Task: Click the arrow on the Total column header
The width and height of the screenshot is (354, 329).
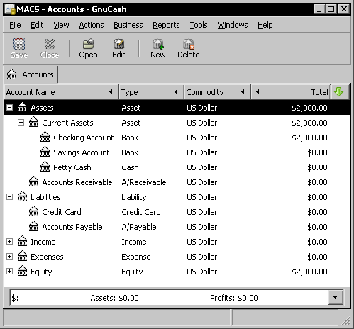Action: [x=258, y=92]
